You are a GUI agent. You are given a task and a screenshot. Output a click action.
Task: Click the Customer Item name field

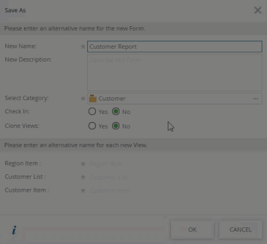coord(174,190)
